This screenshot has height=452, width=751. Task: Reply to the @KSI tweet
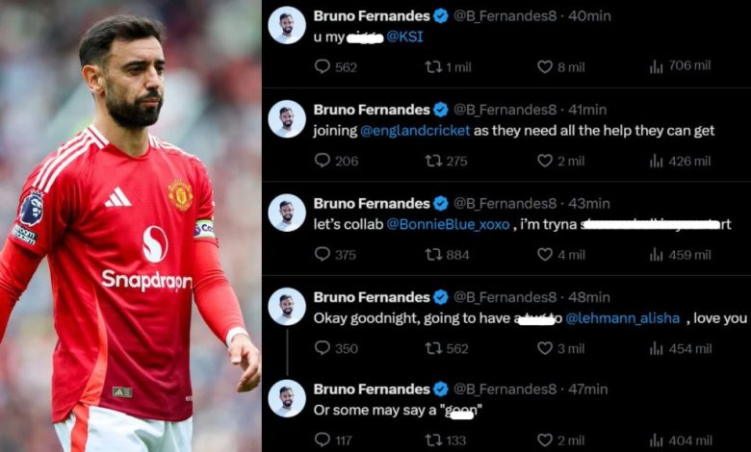coord(323,66)
